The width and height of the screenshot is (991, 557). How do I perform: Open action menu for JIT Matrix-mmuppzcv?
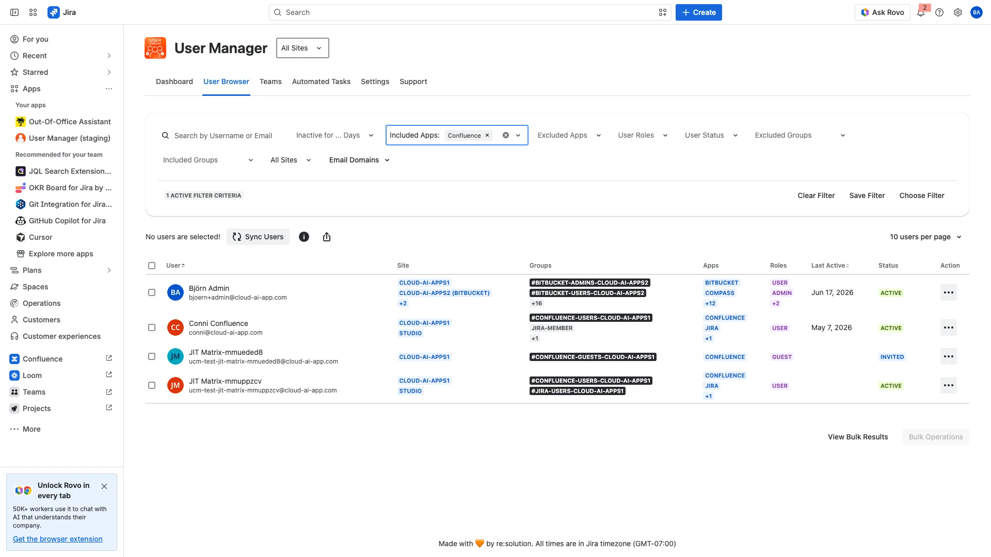948,385
